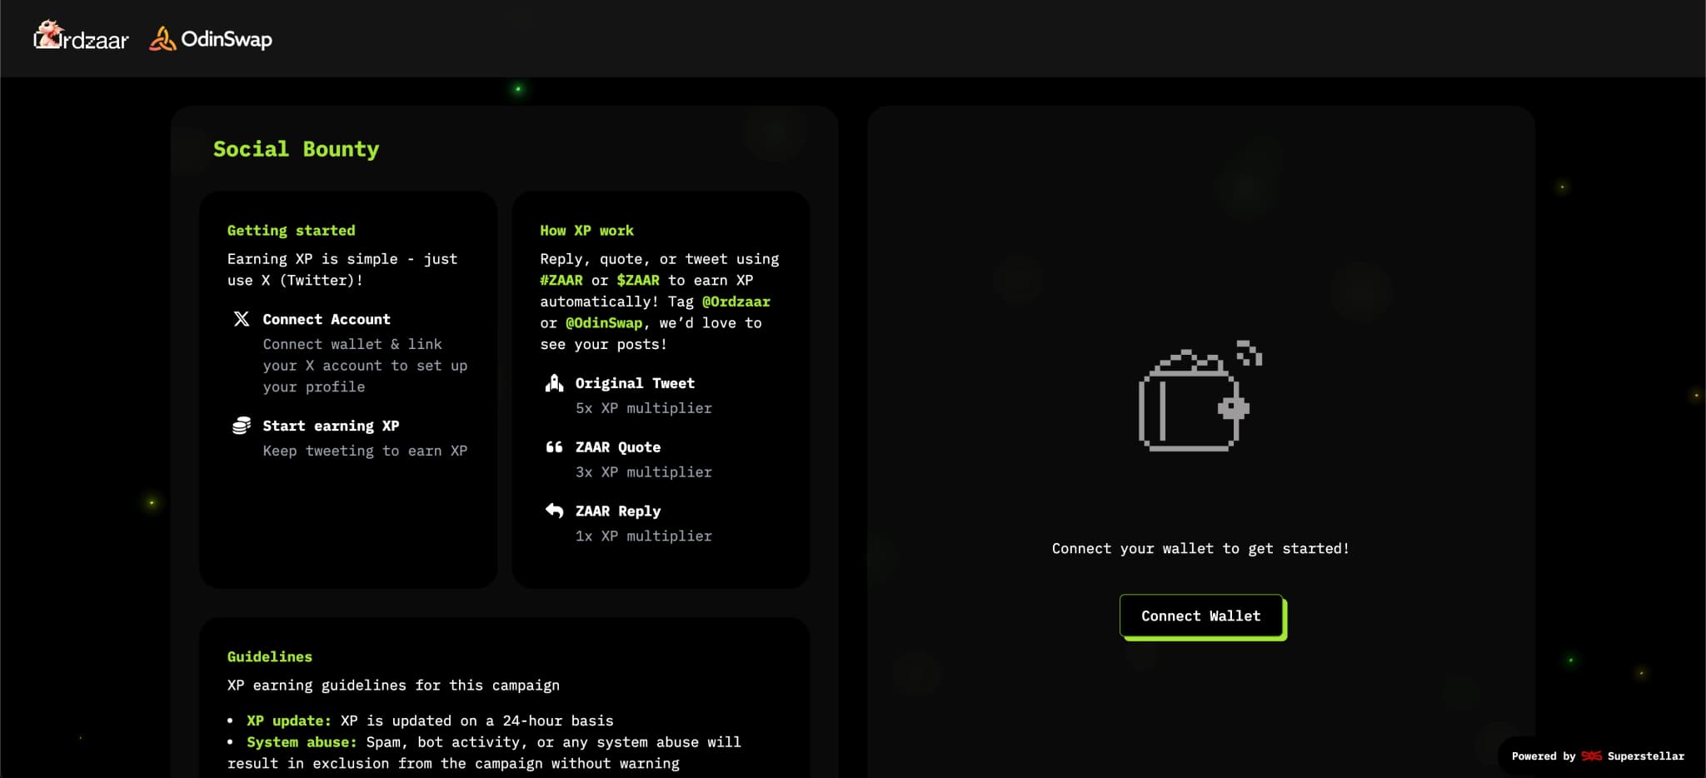Screen dimensions: 1706x778
Task: Click the Superstellar logo icon
Action: click(x=1591, y=756)
